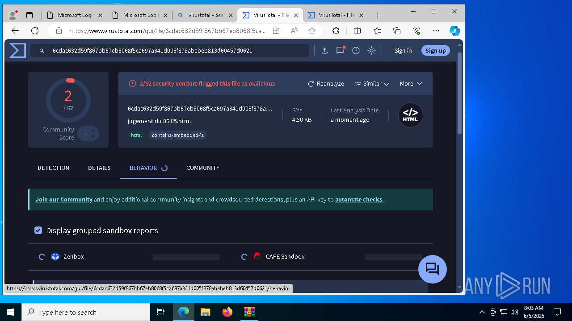The height and width of the screenshot is (321, 572).
Task: Click the search magnifier icon in VirusTotal bar
Action: click(x=42, y=51)
